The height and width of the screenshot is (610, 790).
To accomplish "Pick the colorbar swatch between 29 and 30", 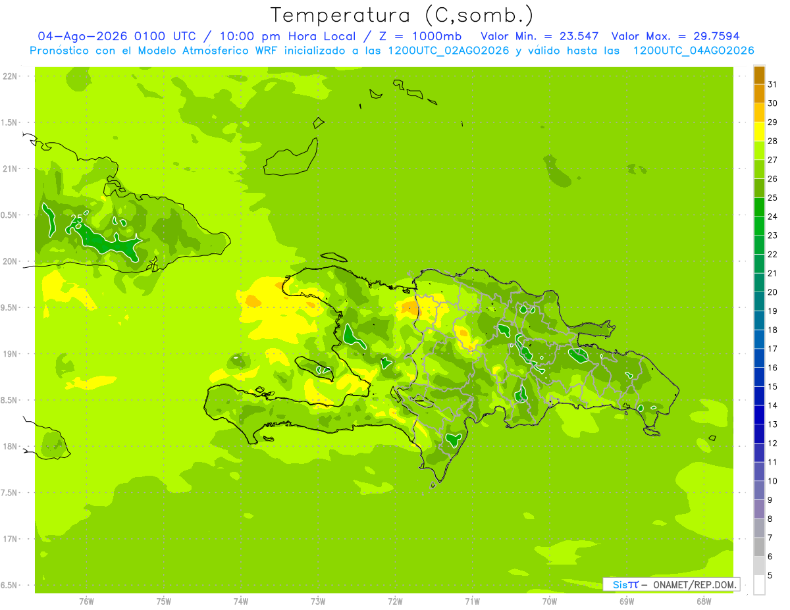I will (x=759, y=113).
